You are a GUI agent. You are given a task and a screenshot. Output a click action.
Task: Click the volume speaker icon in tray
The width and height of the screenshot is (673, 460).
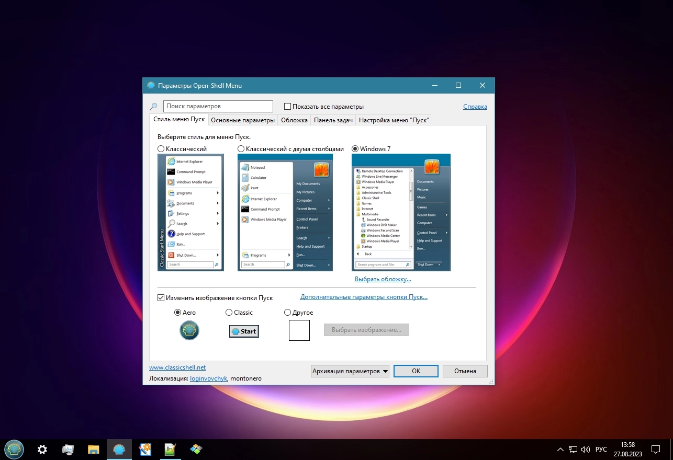(586, 449)
